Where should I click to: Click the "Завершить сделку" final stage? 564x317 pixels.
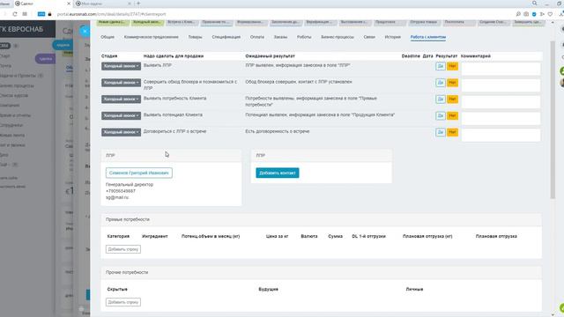point(528,22)
